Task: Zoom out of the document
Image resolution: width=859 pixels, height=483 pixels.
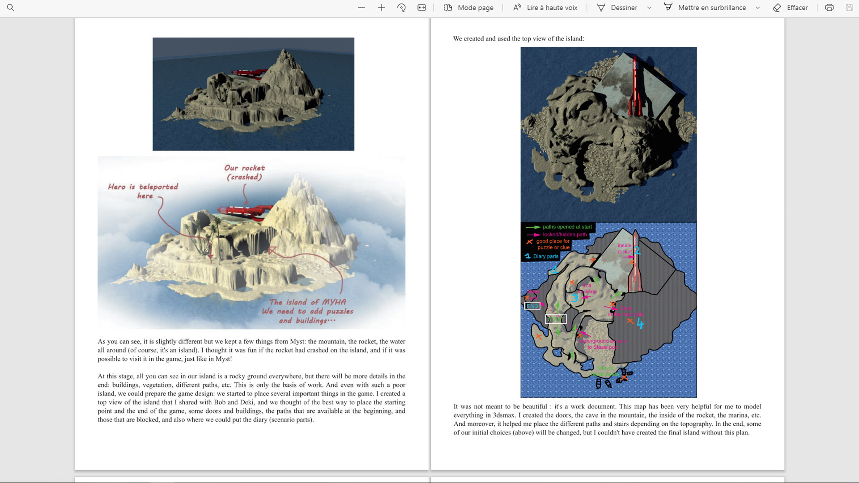Action: pyautogui.click(x=361, y=8)
